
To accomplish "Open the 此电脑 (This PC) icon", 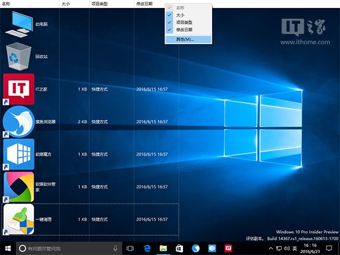I will (x=19, y=25).
